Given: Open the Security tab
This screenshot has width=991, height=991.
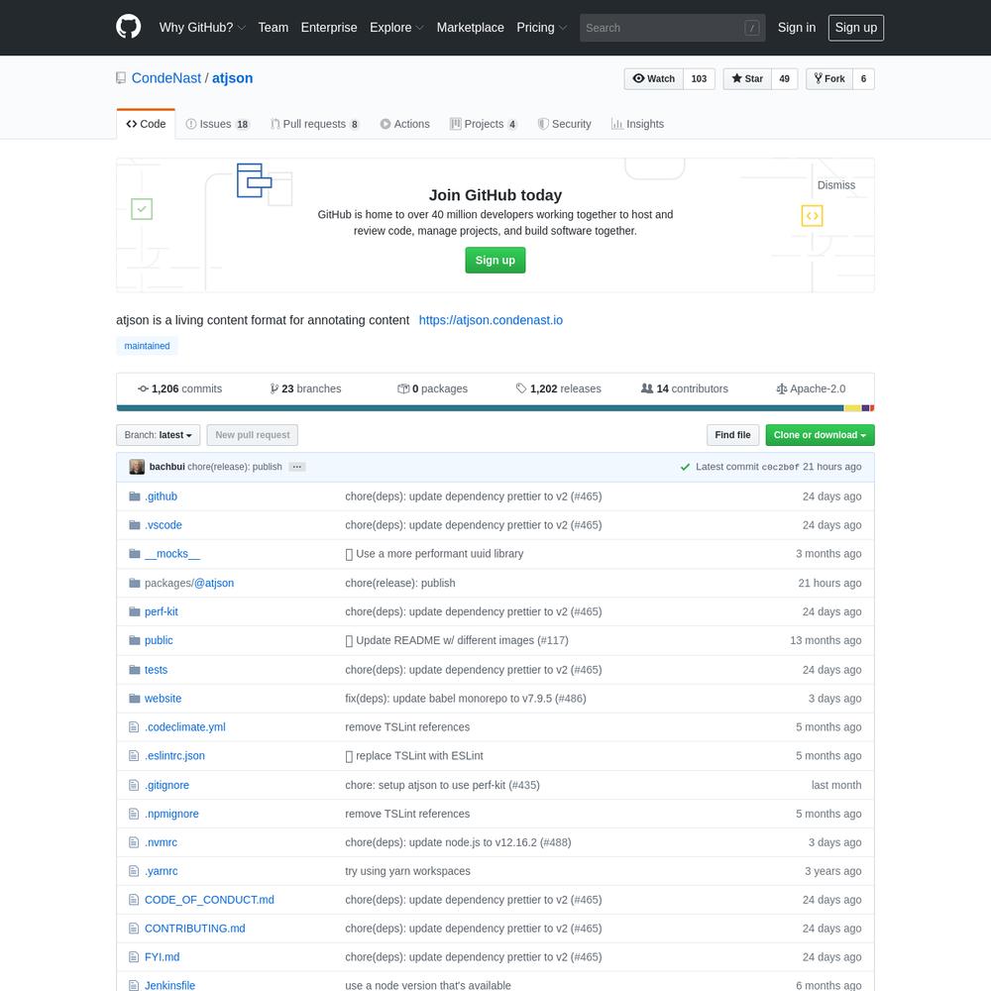Looking at the screenshot, I should tap(565, 124).
